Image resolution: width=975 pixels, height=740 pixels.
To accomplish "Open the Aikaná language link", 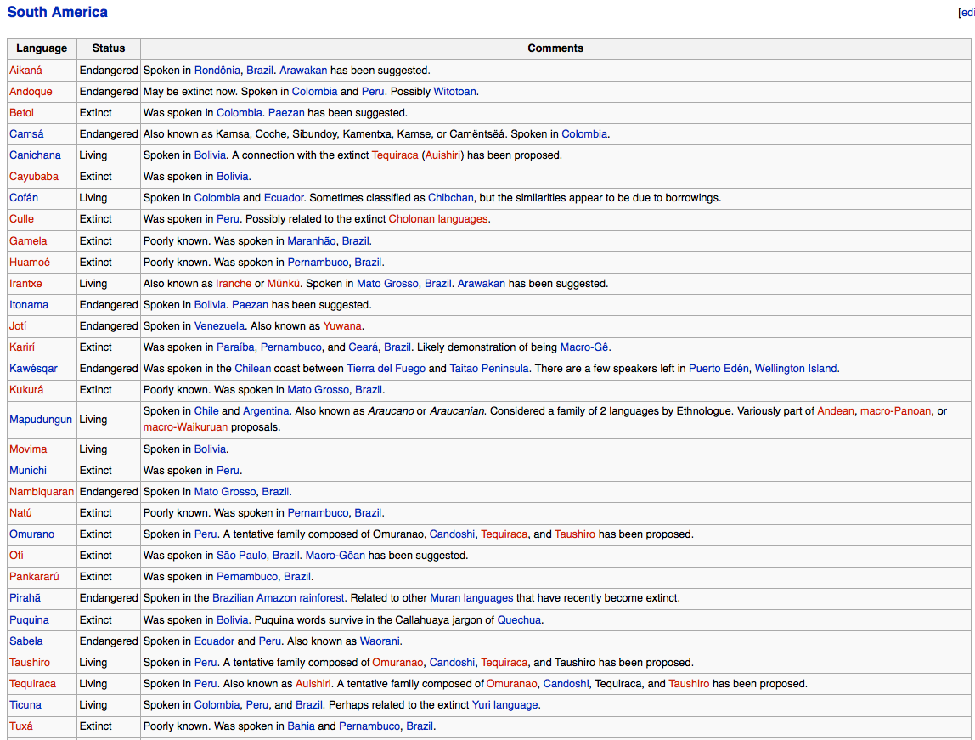I will coord(25,71).
